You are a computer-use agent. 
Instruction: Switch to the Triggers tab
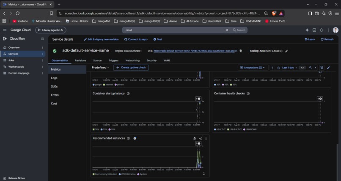(x=113, y=60)
